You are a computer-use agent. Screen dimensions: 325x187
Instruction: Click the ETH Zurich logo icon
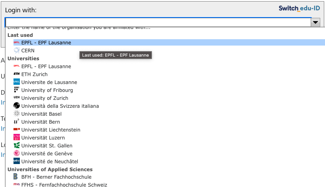(x=17, y=74)
